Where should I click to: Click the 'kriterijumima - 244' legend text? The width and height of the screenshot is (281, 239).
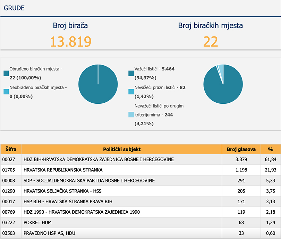(x=154, y=115)
